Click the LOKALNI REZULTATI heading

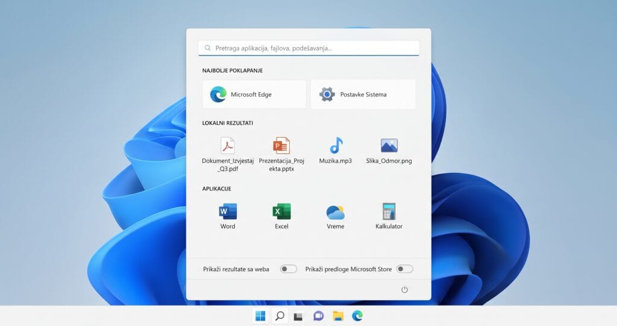(x=227, y=123)
